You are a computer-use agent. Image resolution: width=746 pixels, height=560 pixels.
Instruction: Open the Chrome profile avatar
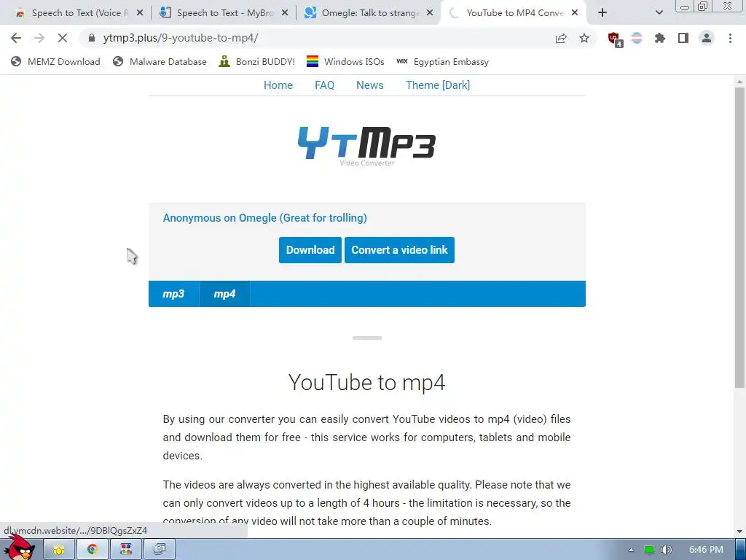coord(707,38)
